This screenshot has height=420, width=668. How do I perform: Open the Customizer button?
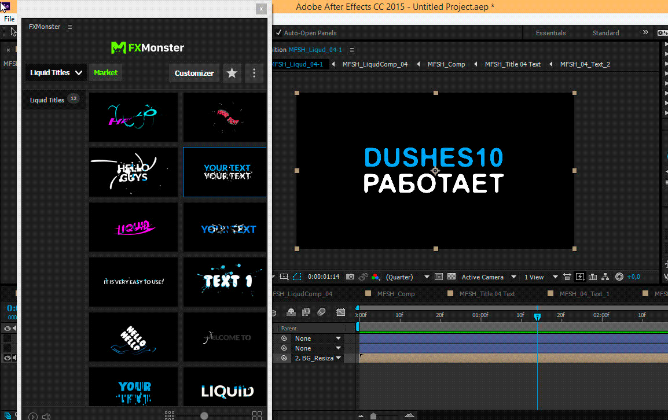pyautogui.click(x=194, y=73)
